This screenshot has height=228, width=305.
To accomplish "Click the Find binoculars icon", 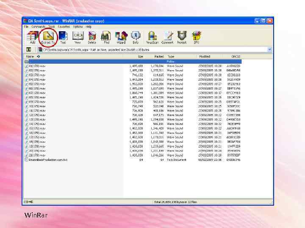I will 106,37.
